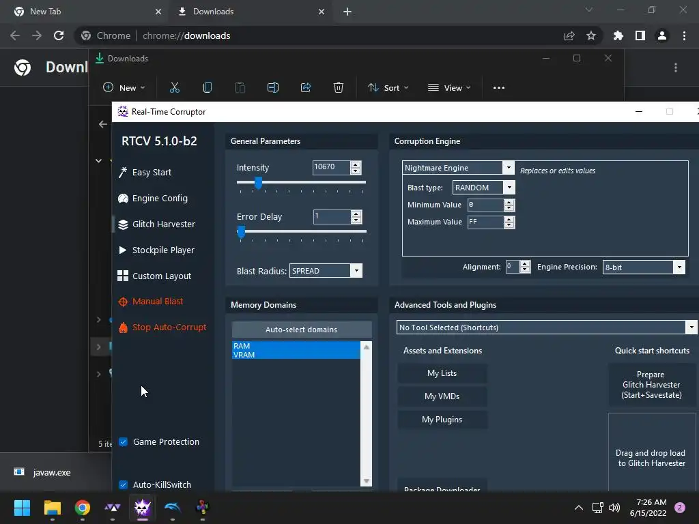Image resolution: width=699 pixels, height=524 pixels.
Task: Toggle Auto-KillSwitch checkbox
Action: [124, 484]
